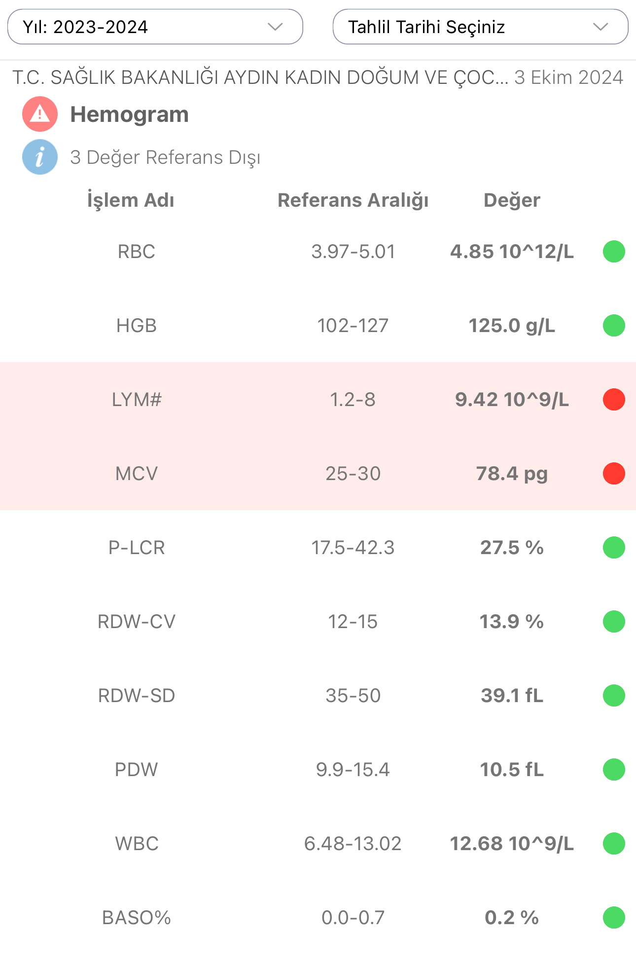Tap the green status dot for PDW
This screenshot has width=636, height=971.
coord(614,770)
